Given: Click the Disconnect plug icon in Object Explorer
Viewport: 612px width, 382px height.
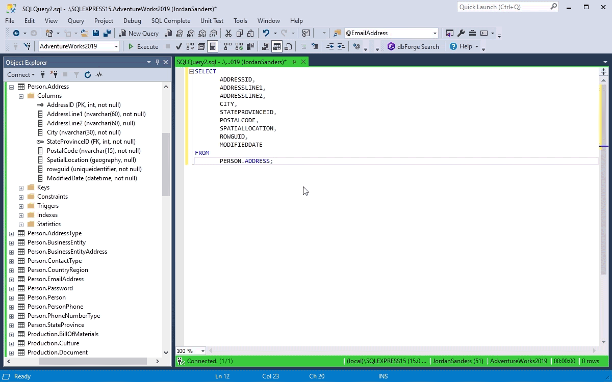Looking at the screenshot, I should [x=54, y=75].
